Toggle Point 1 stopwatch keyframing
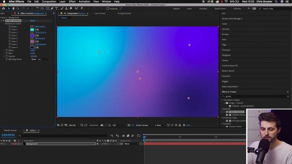Viewport: 292px width, 164px height. [x=10, y=26]
